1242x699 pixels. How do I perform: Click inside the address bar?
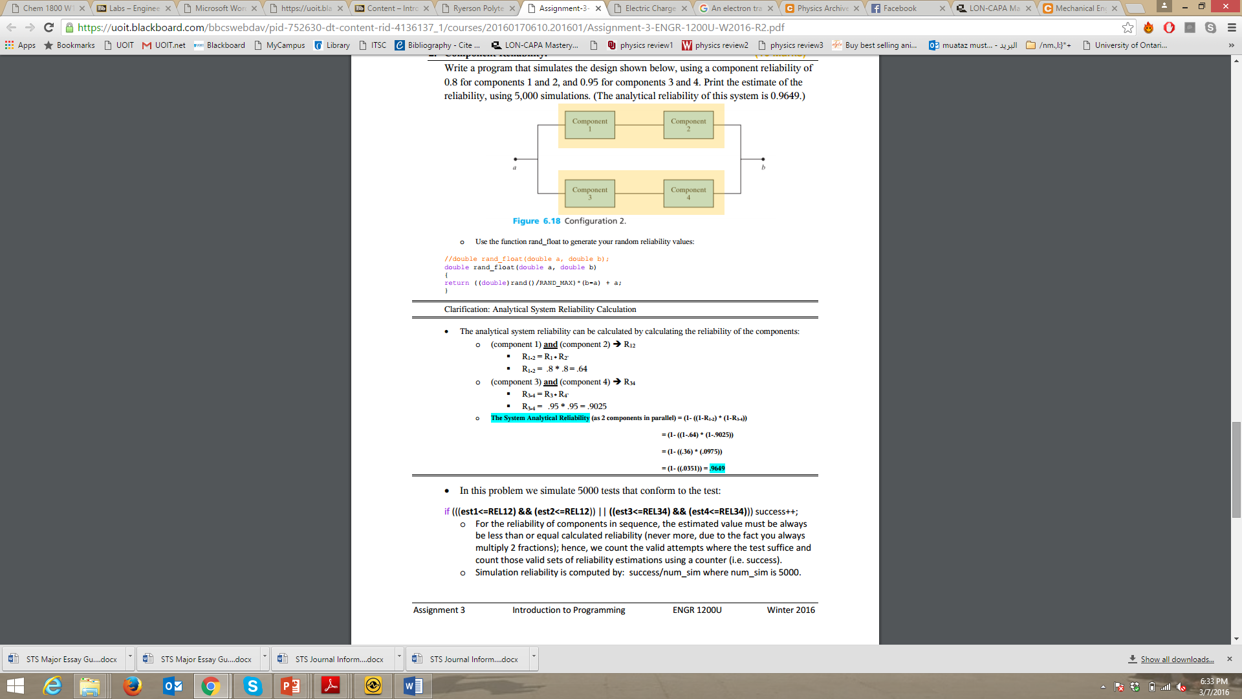[x=388, y=27]
